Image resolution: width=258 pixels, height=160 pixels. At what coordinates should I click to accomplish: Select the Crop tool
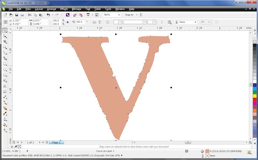coord(5,42)
